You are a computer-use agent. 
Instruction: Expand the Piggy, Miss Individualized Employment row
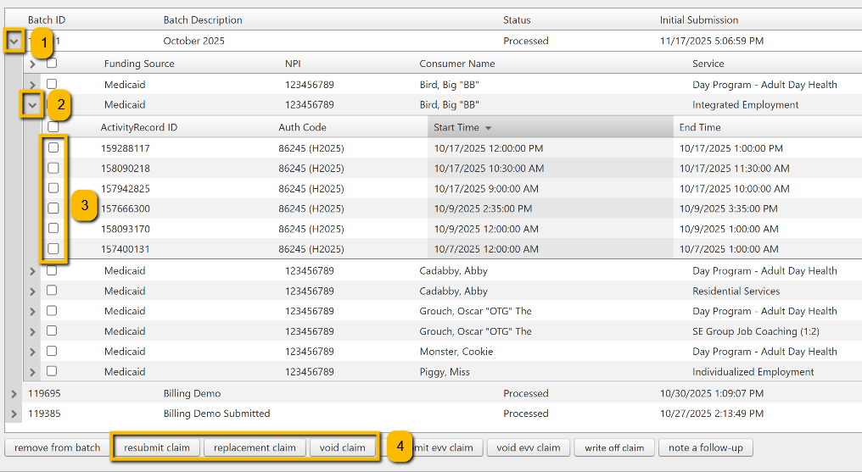[x=33, y=371]
